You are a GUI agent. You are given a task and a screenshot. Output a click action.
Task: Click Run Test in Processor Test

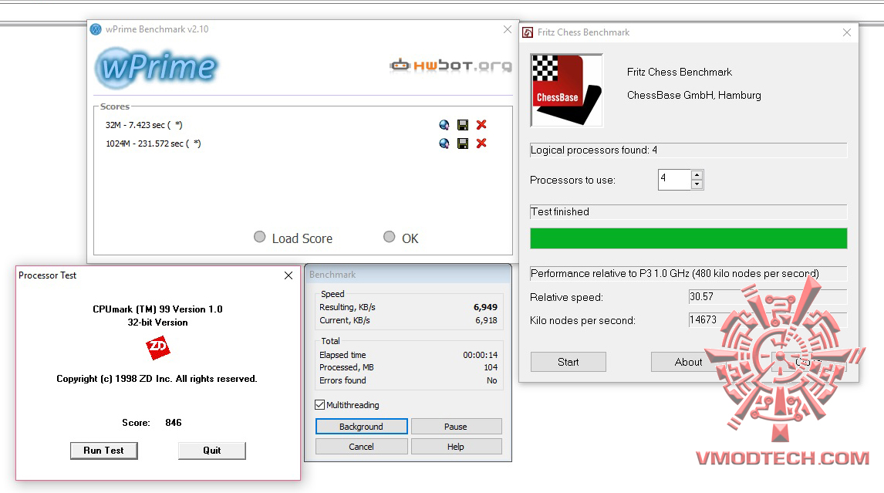click(x=103, y=450)
